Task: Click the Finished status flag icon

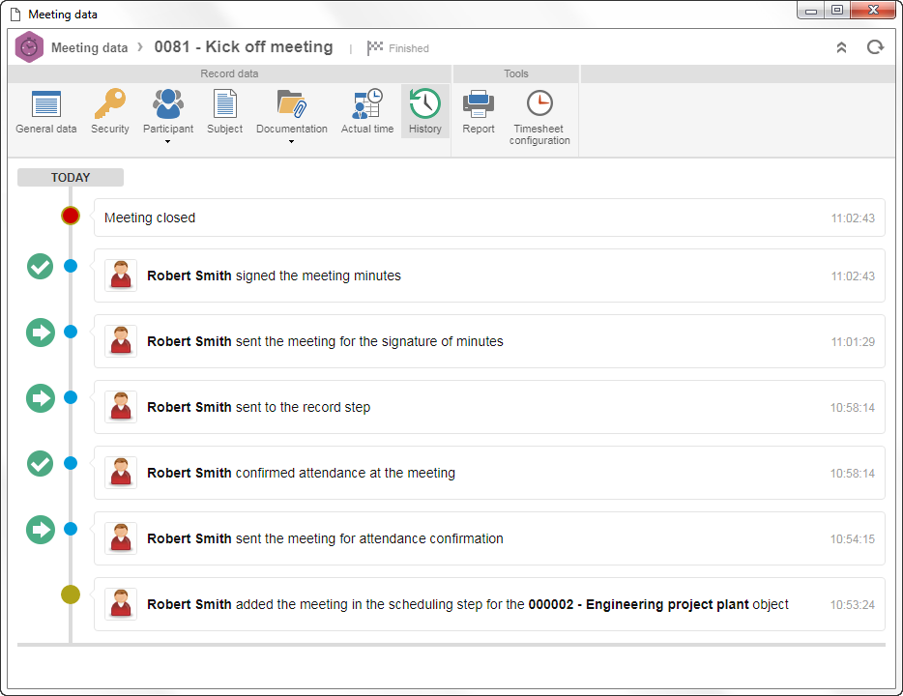Action: (x=375, y=47)
